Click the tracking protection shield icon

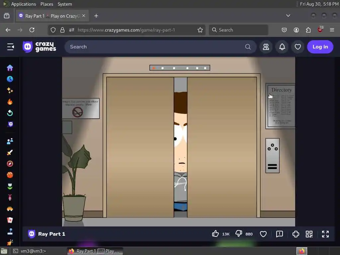(x=53, y=30)
